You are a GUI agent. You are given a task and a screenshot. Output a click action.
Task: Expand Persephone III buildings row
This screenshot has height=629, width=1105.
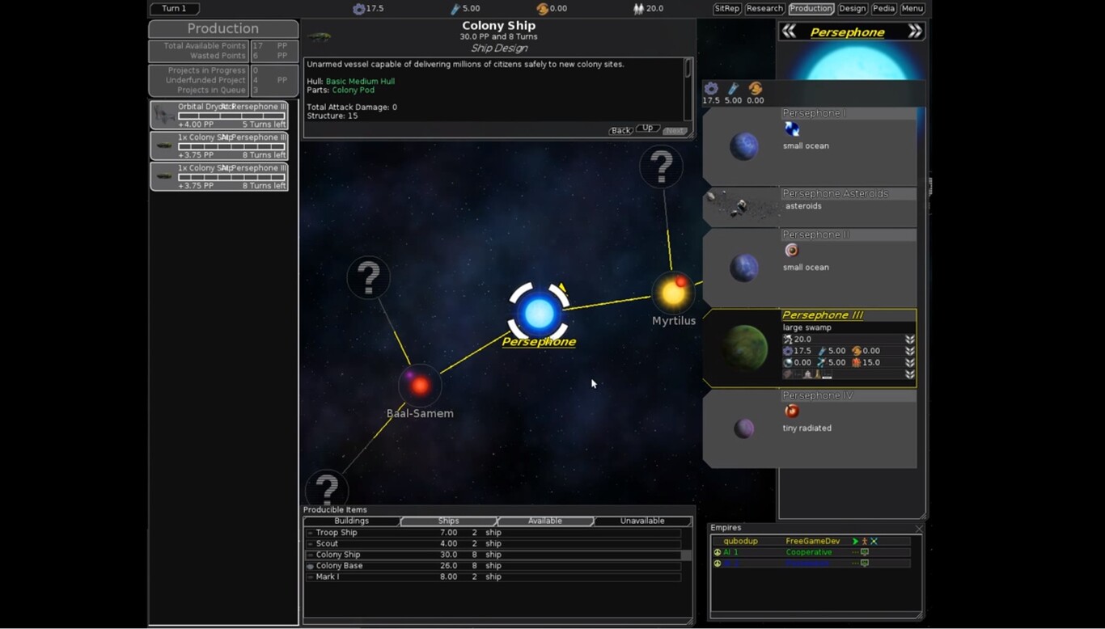[910, 374]
